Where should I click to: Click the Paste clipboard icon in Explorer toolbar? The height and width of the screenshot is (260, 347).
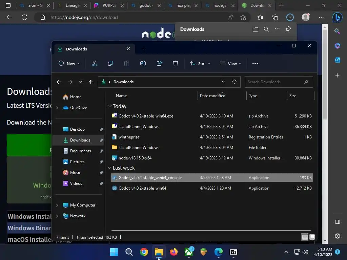point(127,63)
